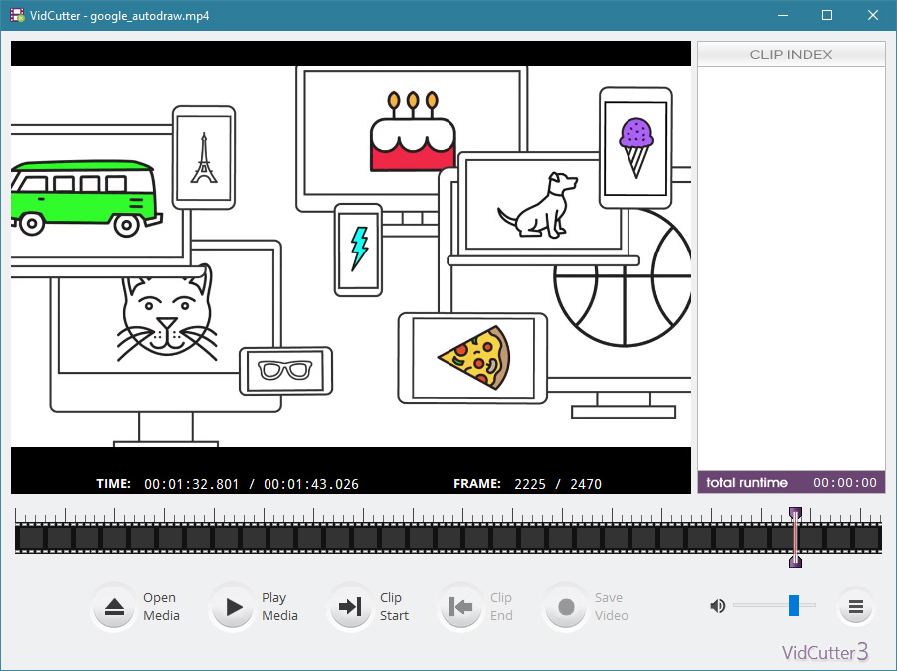This screenshot has height=671, width=897.
Task: Click the volume slider handle
Action: (794, 605)
